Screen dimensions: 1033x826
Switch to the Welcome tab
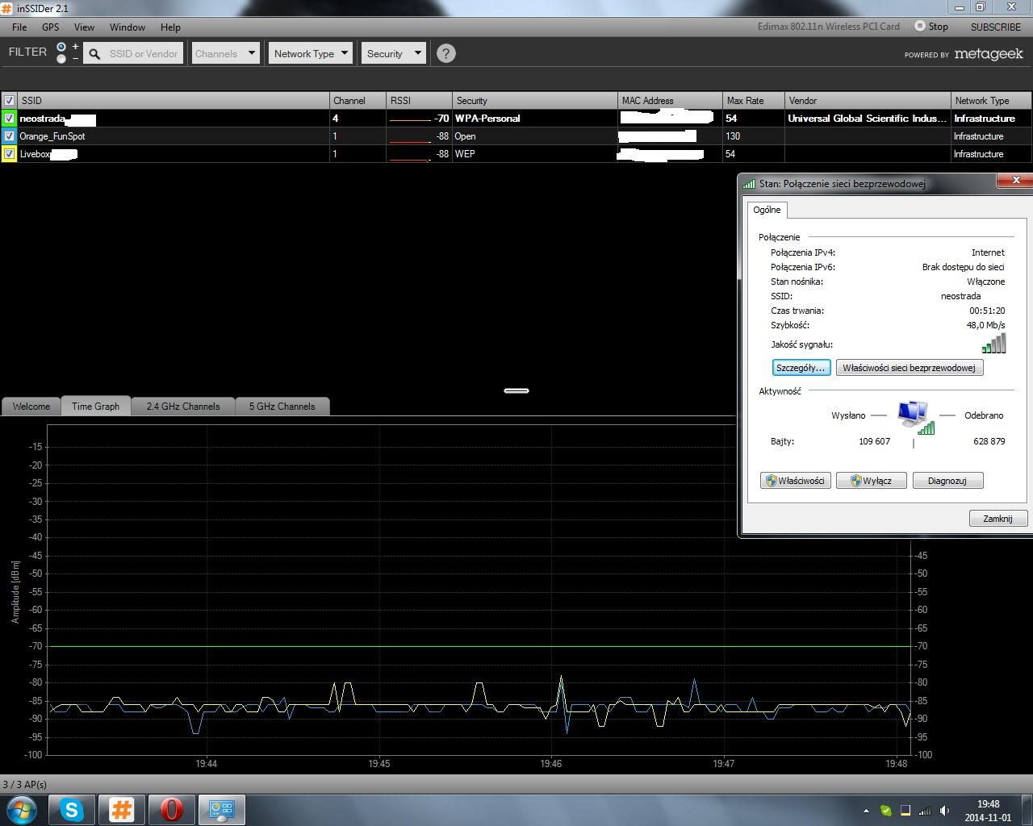pos(31,407)
